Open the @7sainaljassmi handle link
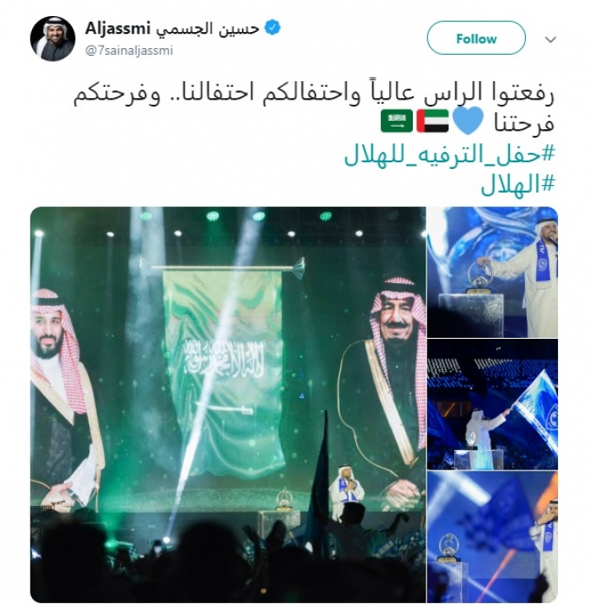This screenshot has height=604, width=591. coord(129,51)
